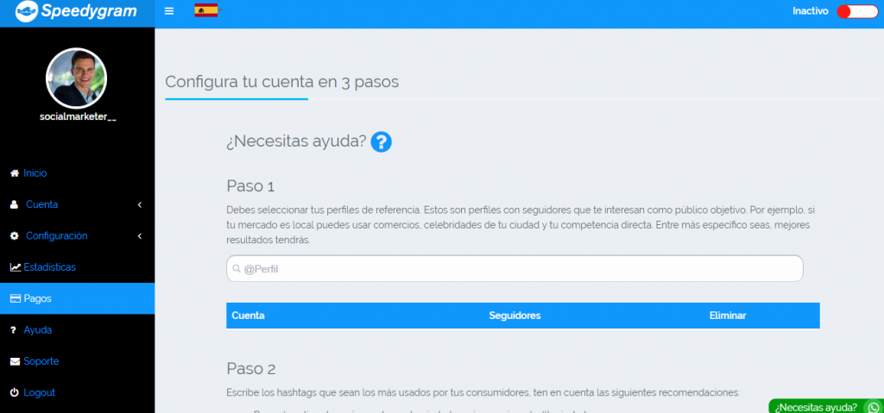Switch the Inactivo toggle on
This screenshot has height=413, width=884.
tap(857, 11)
